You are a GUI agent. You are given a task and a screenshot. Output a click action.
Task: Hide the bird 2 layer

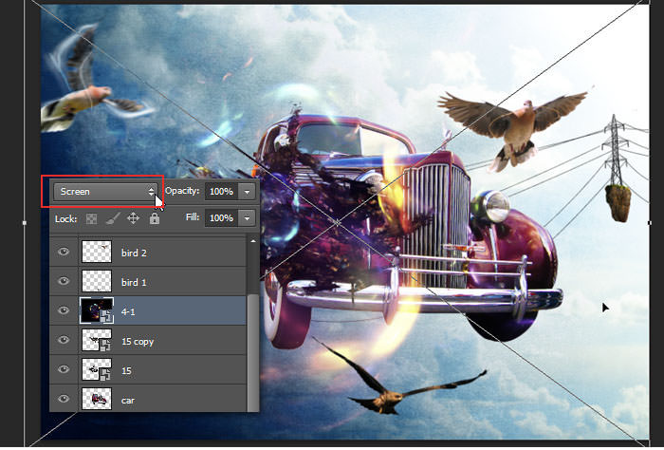point(64,253)
